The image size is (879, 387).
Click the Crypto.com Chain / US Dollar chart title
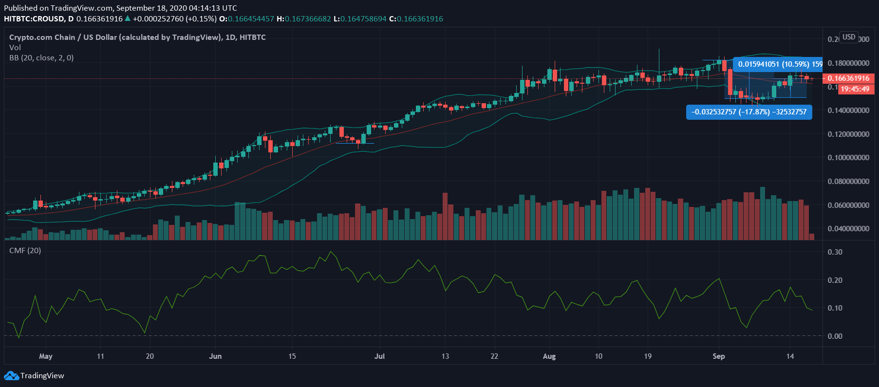click(137, 37)
